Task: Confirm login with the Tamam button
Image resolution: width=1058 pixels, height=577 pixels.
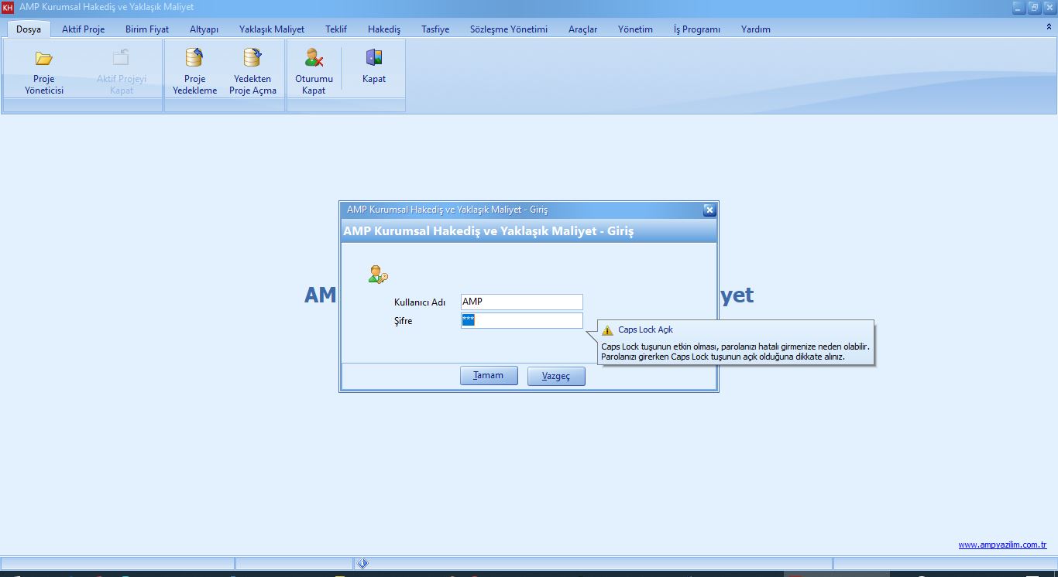Action: (489, 376)
